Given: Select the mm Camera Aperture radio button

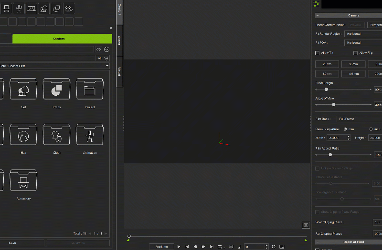Looking at the screenshot, I should pos(346,129).
